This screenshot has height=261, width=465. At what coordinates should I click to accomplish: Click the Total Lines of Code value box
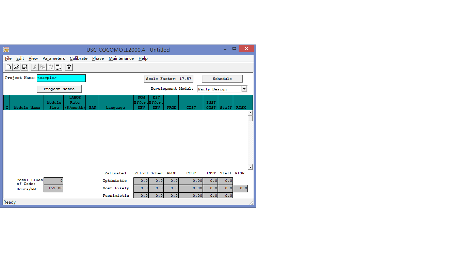pos(53,181)
